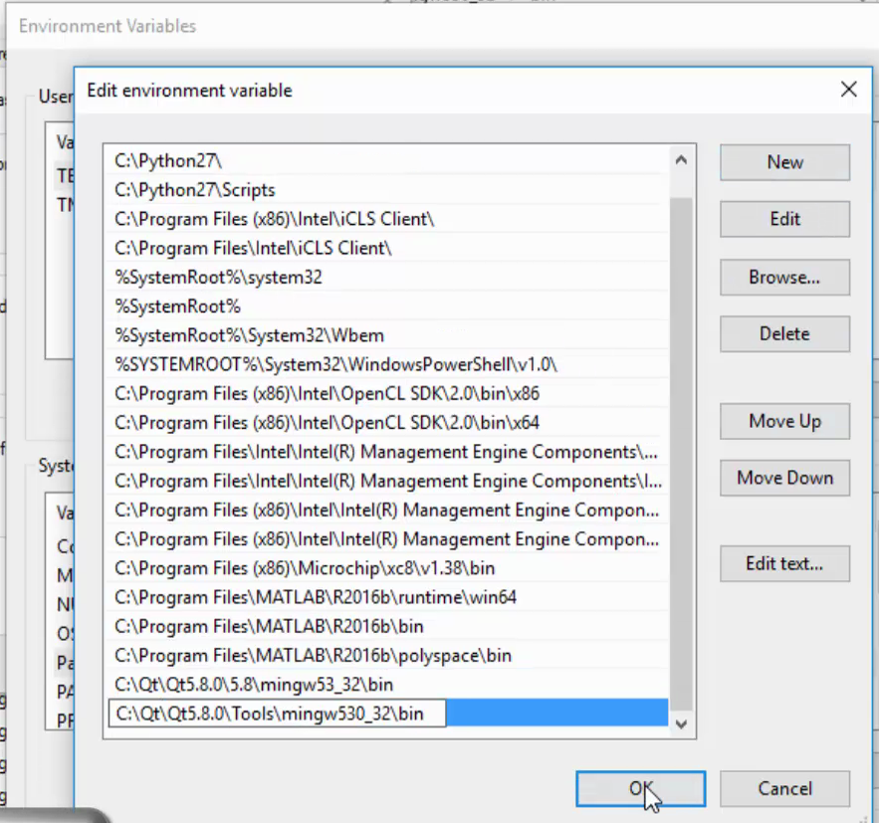Select the %SystemRoot%\system32 entry
The image size is (879, 823).
pos(299,277)
